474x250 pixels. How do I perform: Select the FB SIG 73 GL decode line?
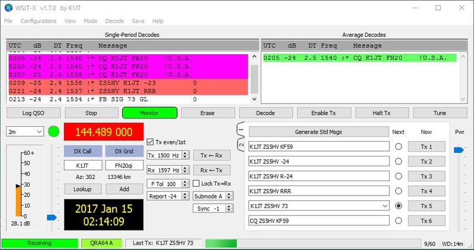129,99
